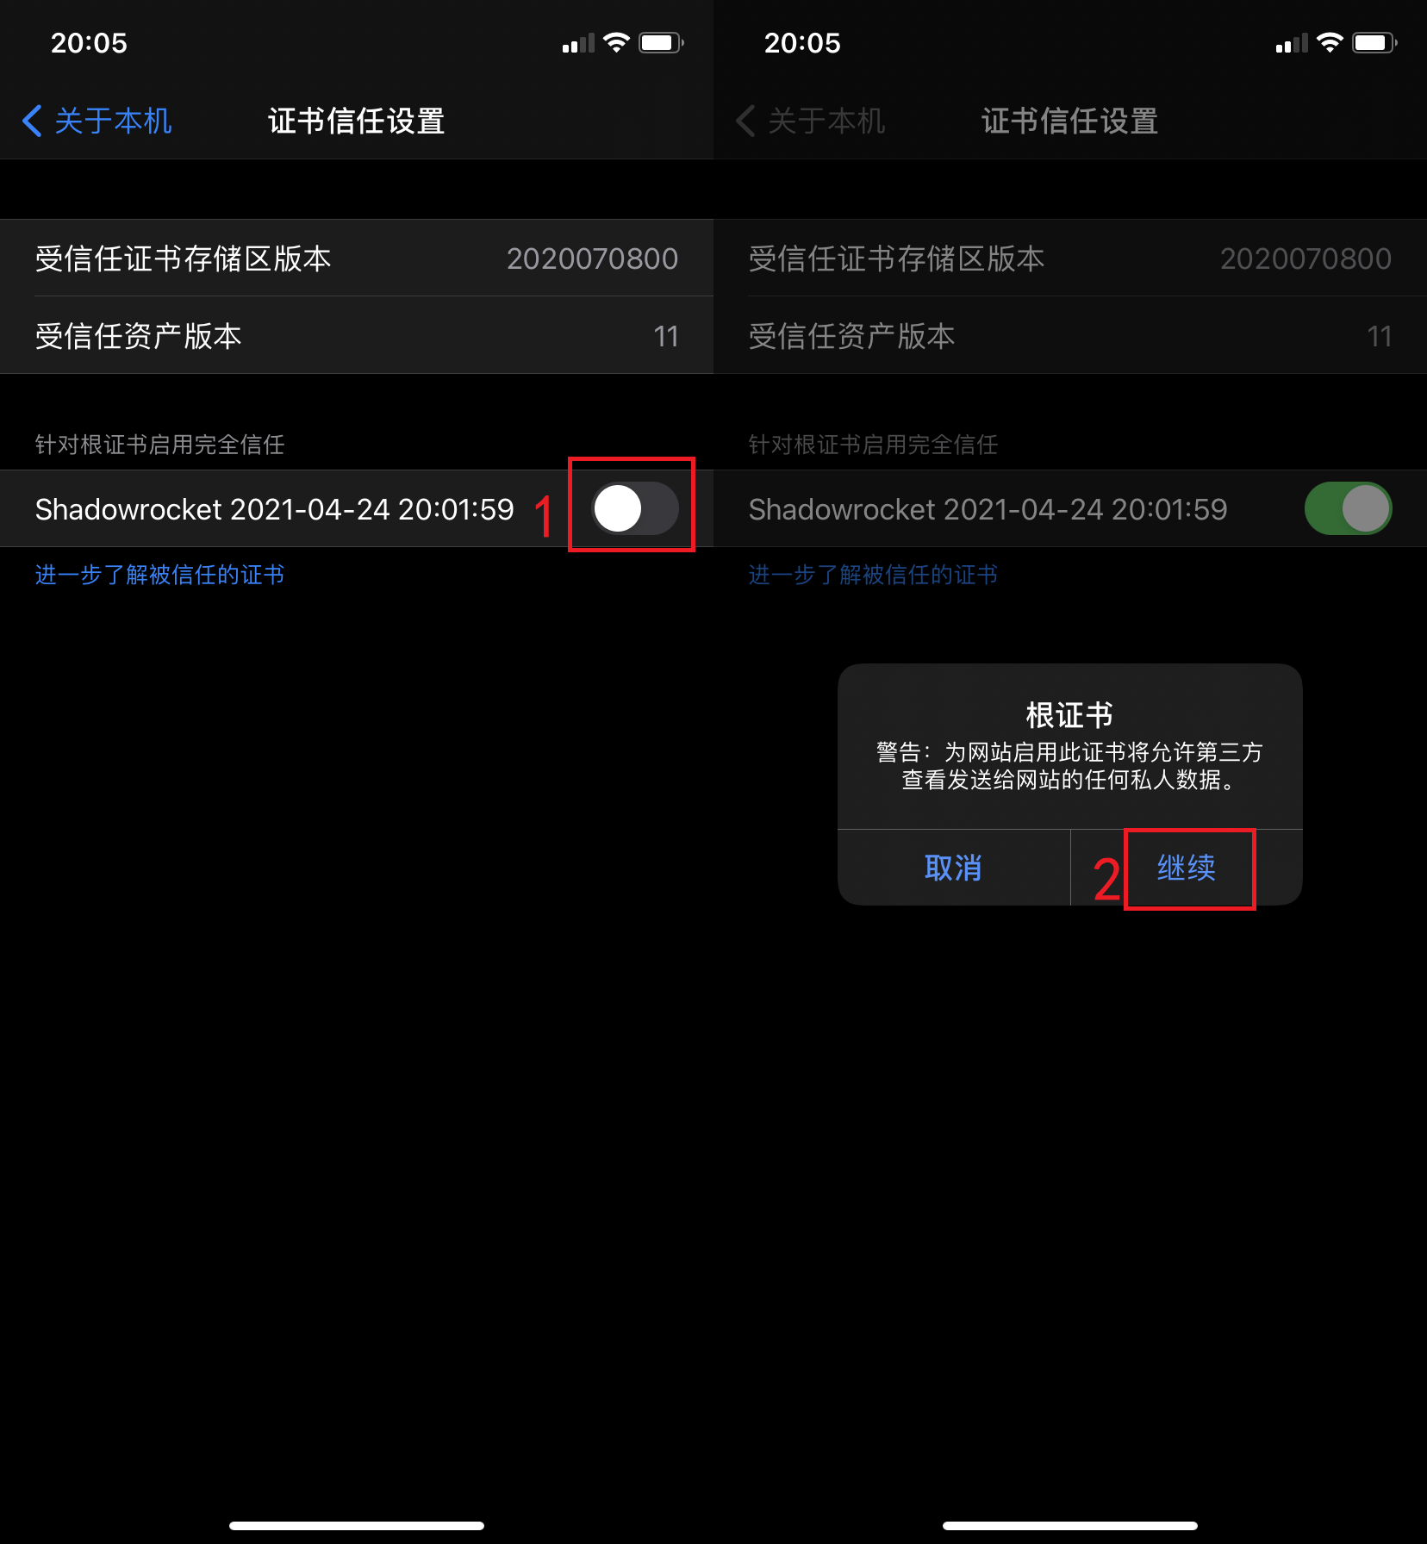Open 进一步了解被信任的证书 link on left screen
The image size is (1427, 1544).
[x=159, y=575]
